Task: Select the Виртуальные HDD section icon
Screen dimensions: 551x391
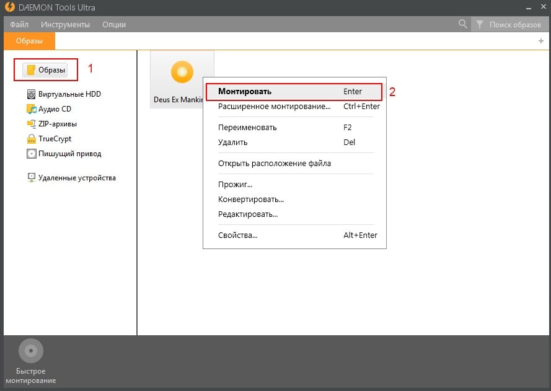Action: 31,94
